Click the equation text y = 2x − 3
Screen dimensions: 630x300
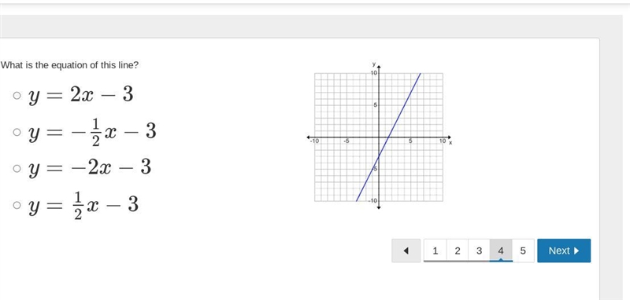(81, 96)
